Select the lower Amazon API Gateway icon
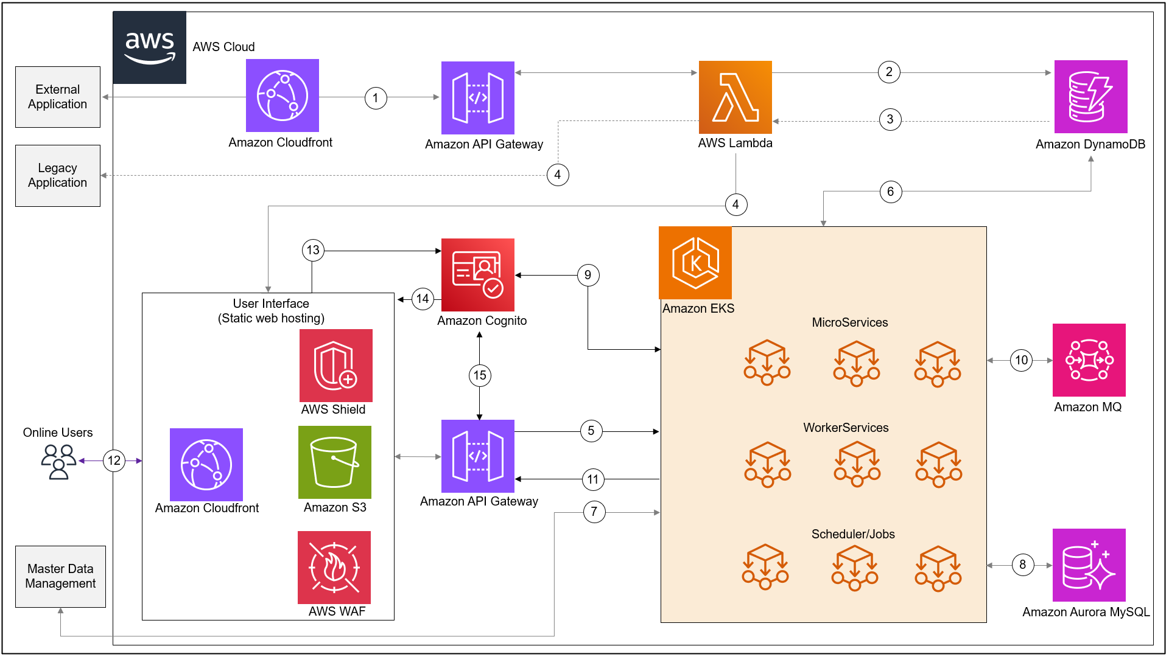Image resolution: width=1169 pixels, height=657 pixels. (x=479, y=456)
